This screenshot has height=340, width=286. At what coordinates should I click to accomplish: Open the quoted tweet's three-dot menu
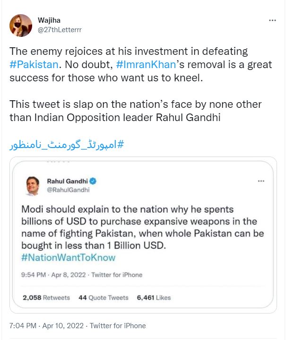click(260, 181)
